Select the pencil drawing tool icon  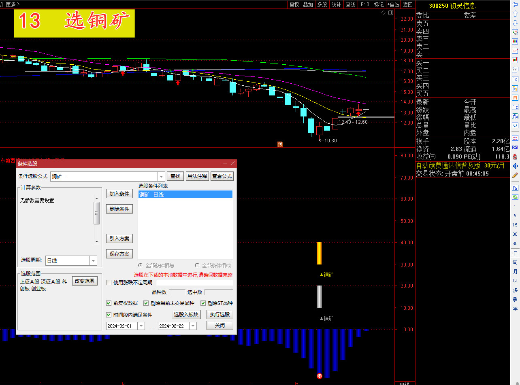pyautogui.click(x=515, y=176)
